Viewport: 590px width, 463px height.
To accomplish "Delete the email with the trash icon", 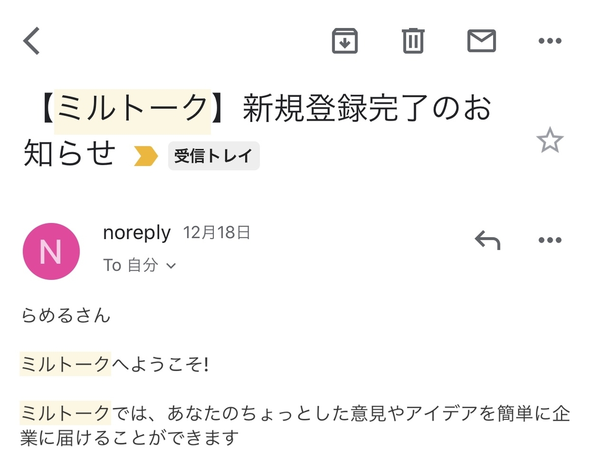I will 413,41.
